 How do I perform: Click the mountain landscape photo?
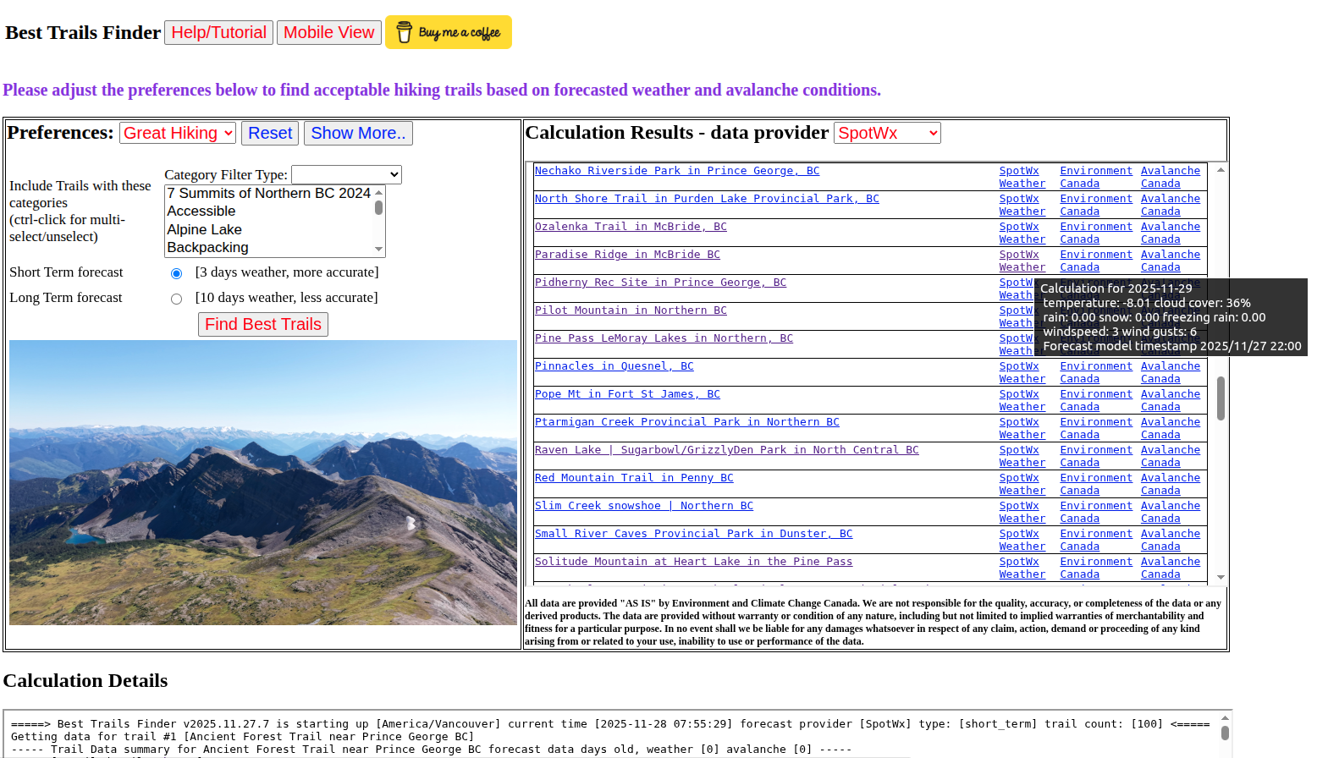[x=263, y=482]
